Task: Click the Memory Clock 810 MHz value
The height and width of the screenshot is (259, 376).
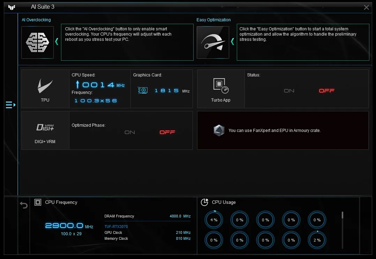Action: coord(183,239)
